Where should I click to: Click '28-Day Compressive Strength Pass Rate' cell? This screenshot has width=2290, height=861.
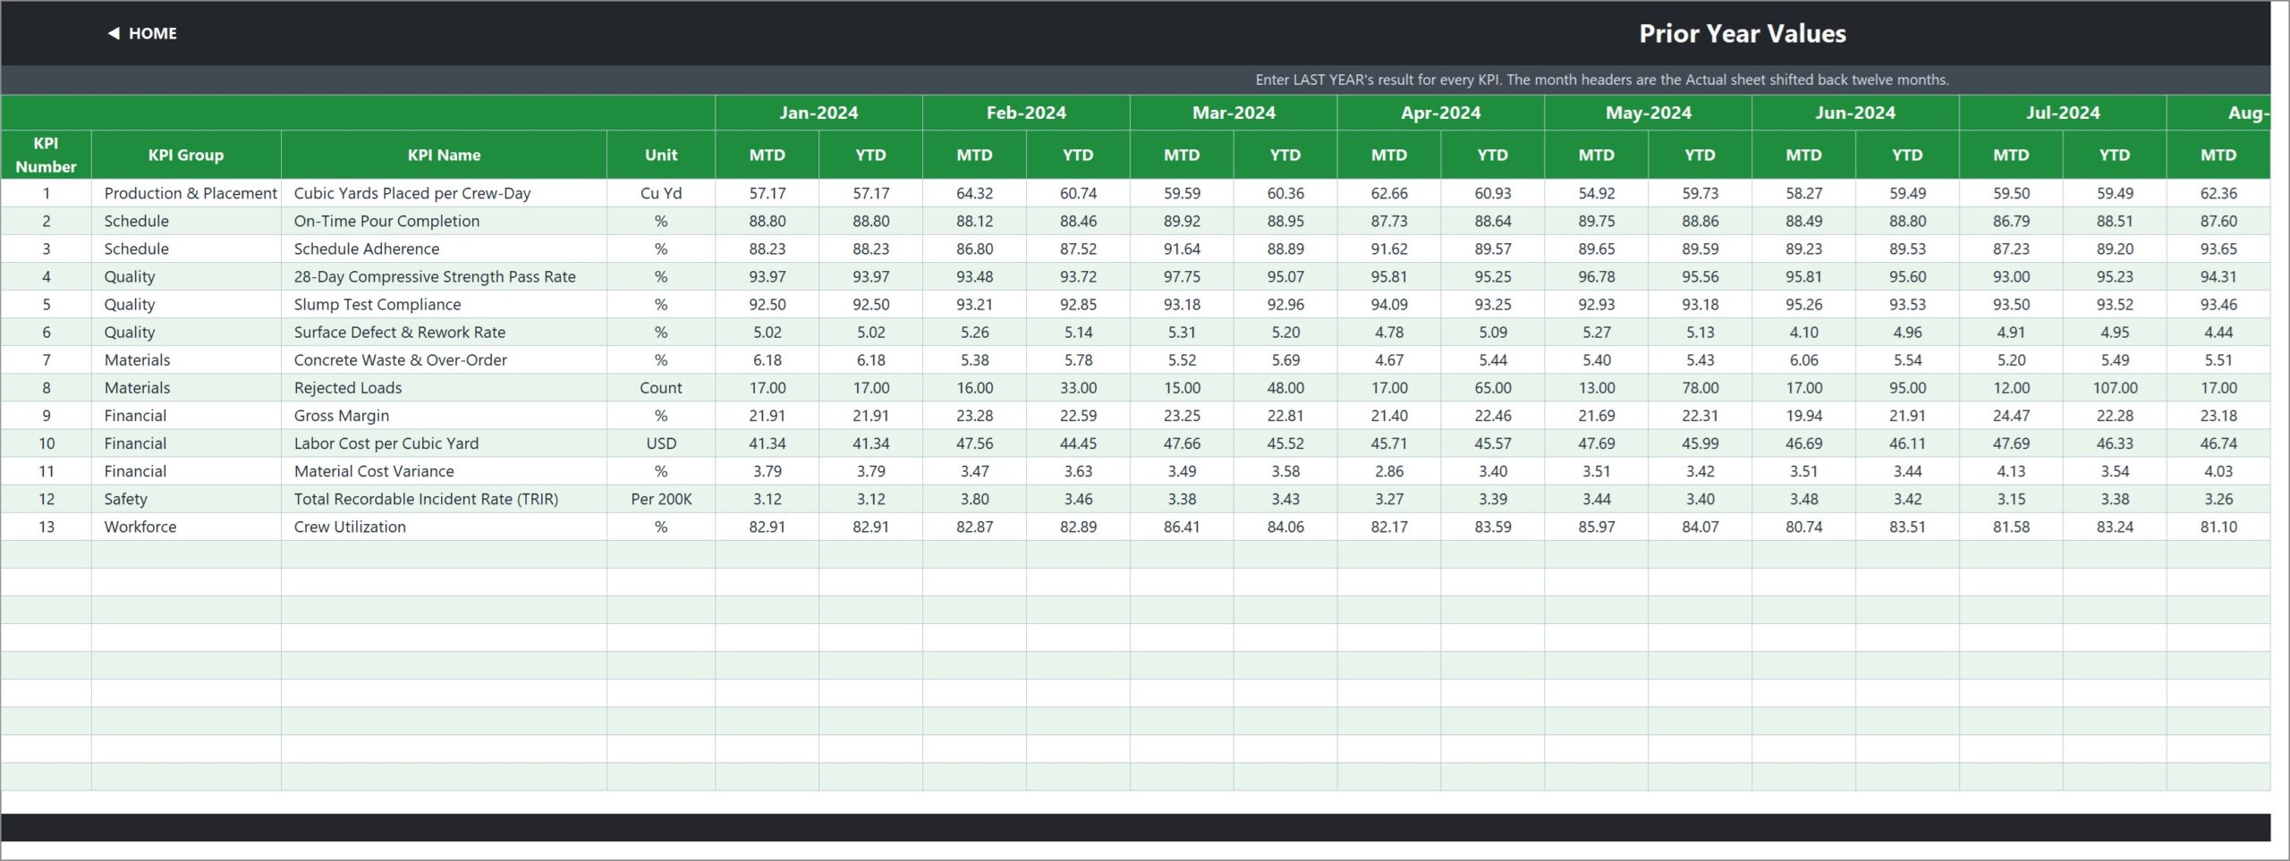pos(444,276)
